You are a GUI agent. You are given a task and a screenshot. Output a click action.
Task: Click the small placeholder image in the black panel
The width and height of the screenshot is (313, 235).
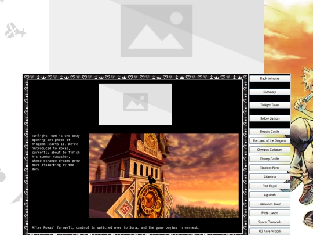click(x=135, y=104)
